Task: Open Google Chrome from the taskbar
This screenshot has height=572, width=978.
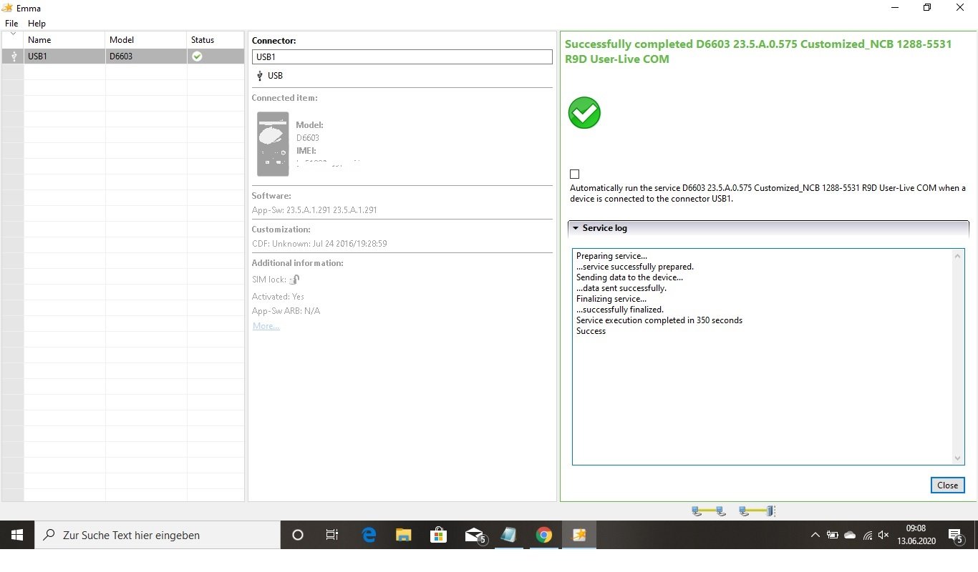Action: pos(543,535)
